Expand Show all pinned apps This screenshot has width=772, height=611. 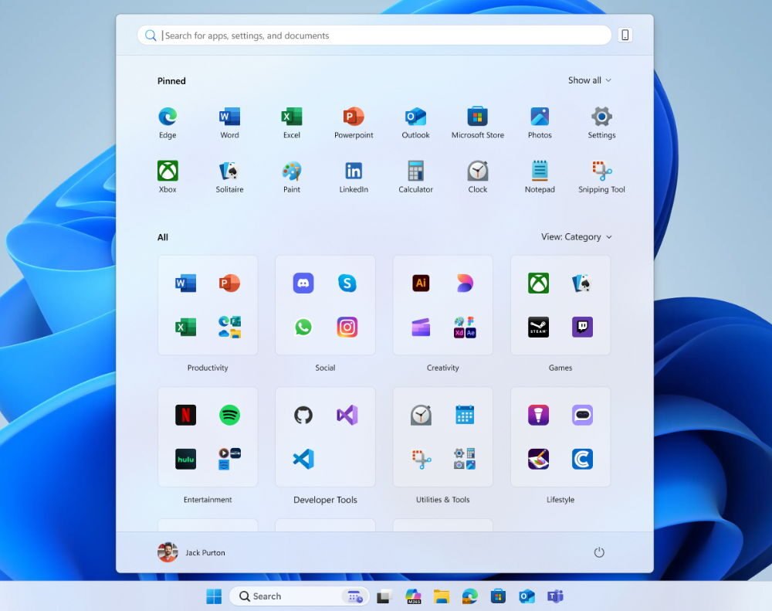pos(589,80)
